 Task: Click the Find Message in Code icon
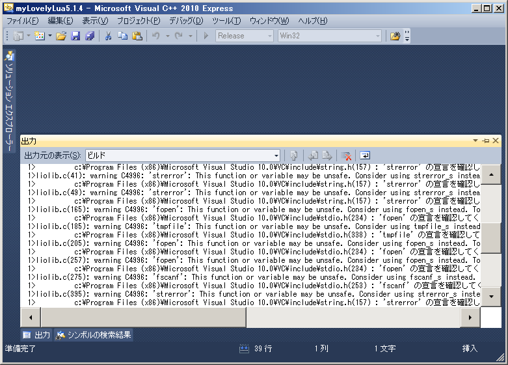coord(294,155)
